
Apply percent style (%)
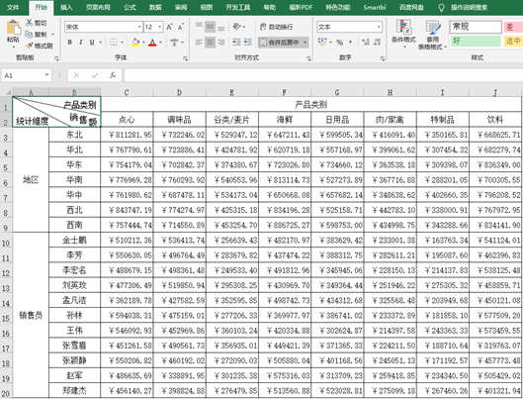339,43
